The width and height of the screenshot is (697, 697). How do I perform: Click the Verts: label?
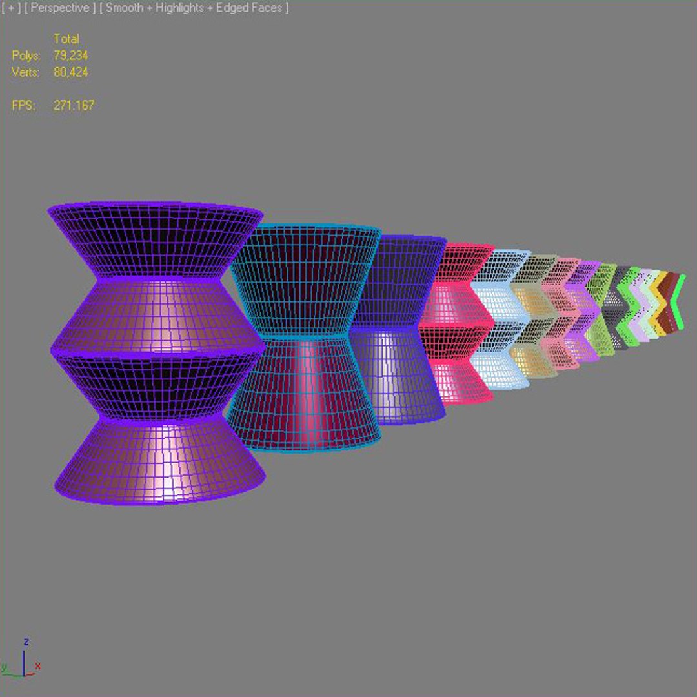(25, 72)
